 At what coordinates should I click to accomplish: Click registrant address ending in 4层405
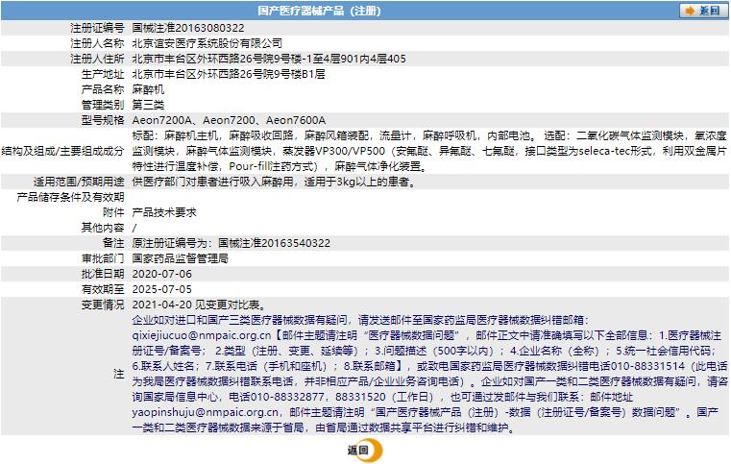tap(269, 59)
